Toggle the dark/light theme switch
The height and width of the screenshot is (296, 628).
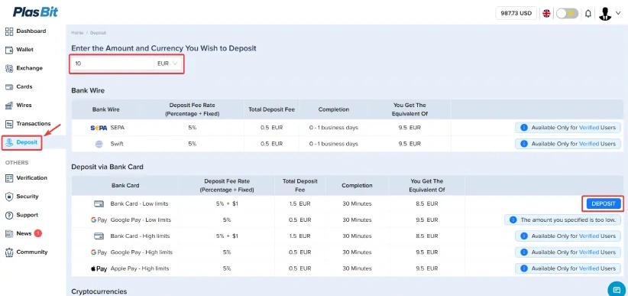tap(567, 13)
